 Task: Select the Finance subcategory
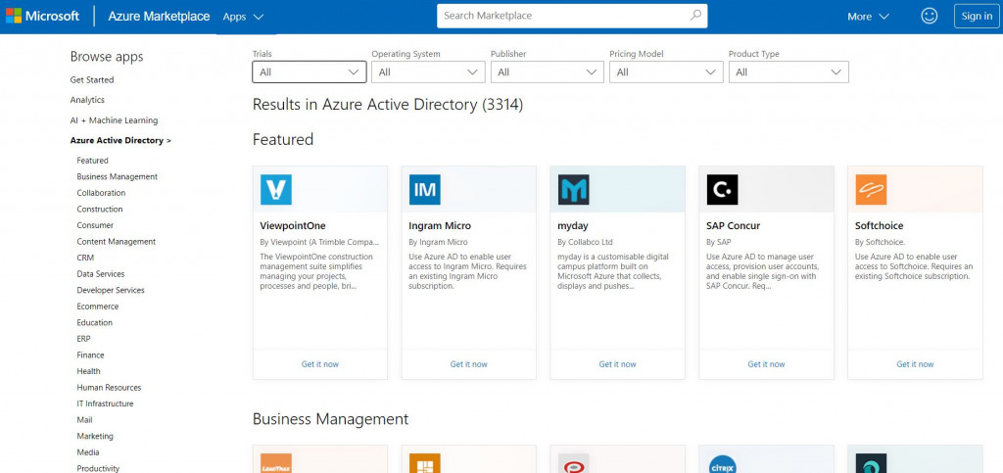90,355
